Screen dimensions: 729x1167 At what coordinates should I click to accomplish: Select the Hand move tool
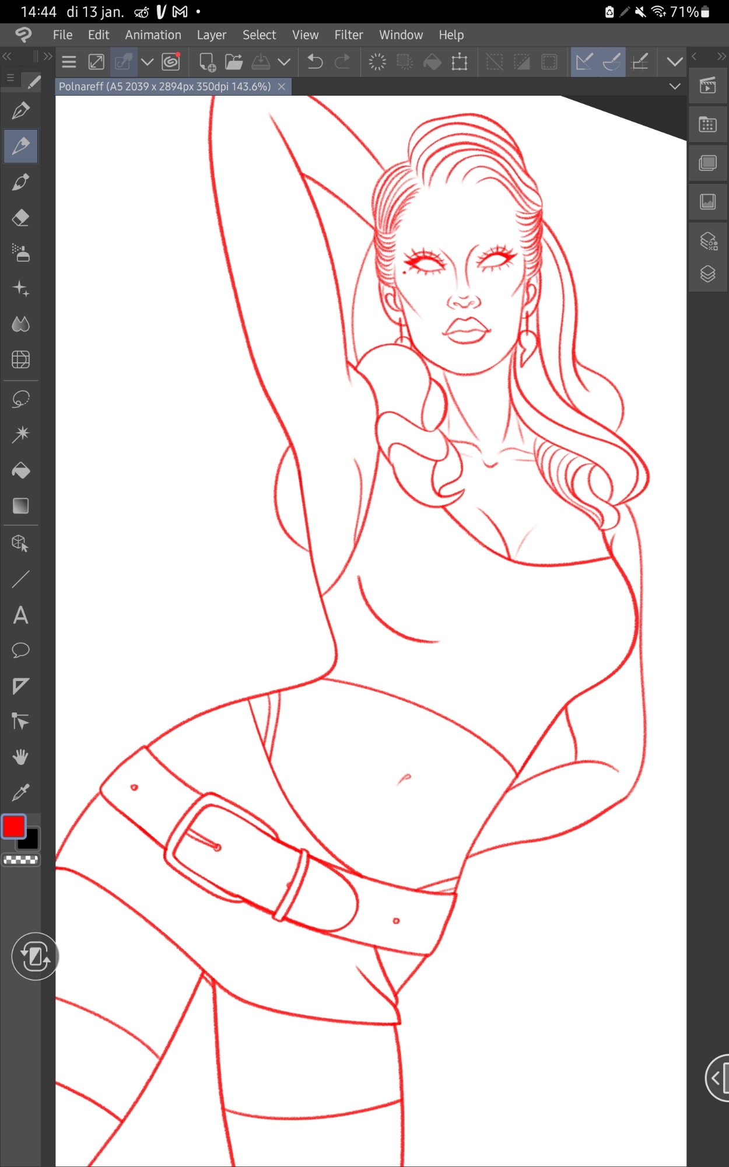(x=20, y=757)
